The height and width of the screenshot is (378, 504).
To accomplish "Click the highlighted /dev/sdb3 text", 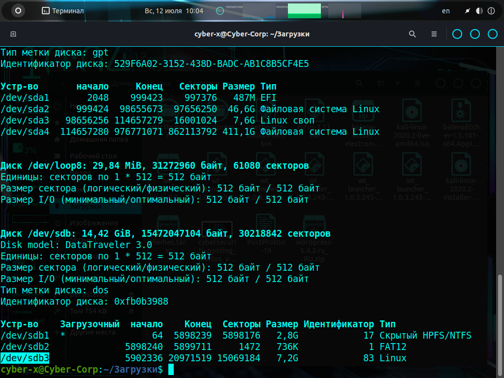I will (25, 358).
